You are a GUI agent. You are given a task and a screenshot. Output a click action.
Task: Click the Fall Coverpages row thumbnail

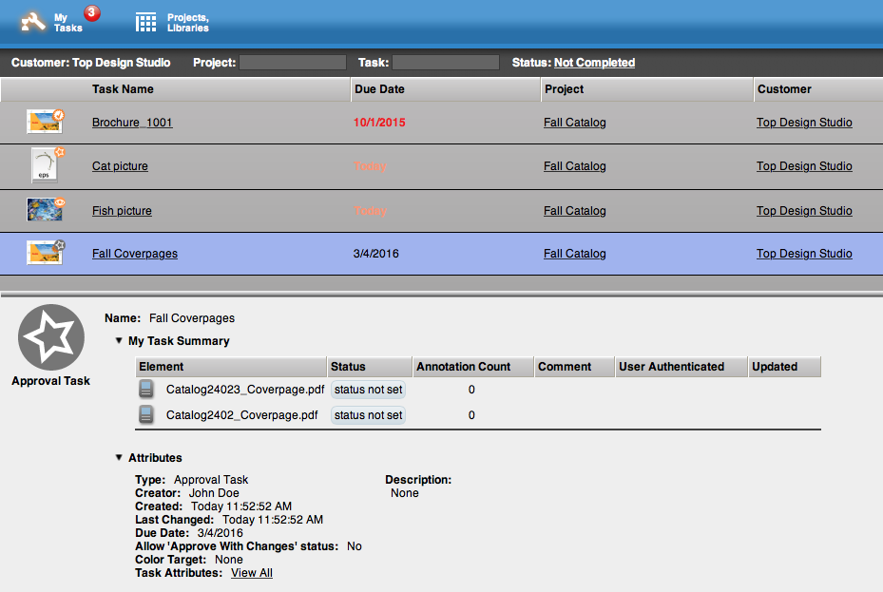(x=45, y=254)
